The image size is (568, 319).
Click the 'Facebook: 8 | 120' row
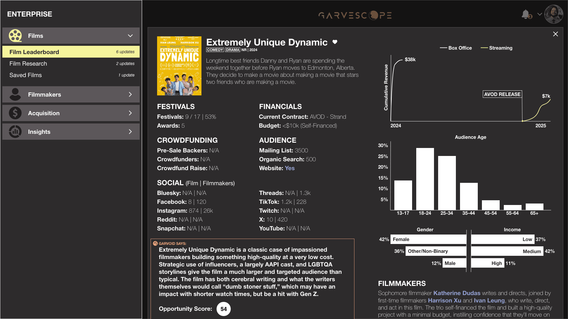point(181,202)
